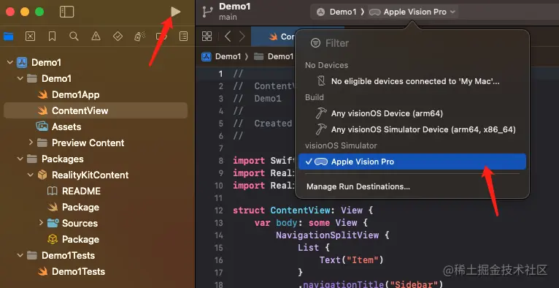The image size is (559, 288).
Task: Collapse the Demo1Tests folder
Action: pyautogui.click(x=20, y=255)
